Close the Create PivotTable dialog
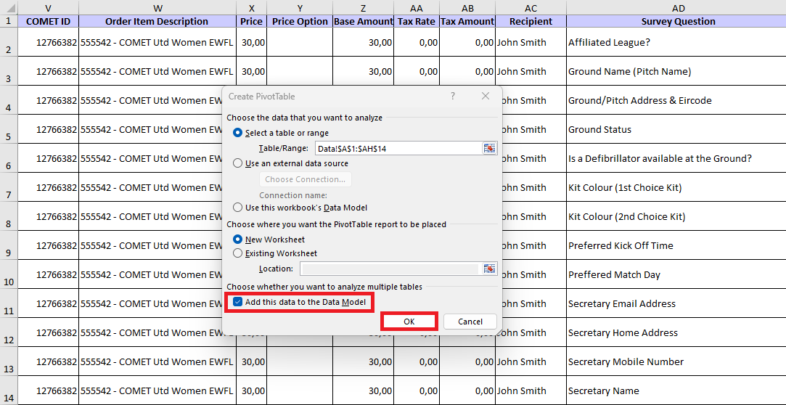This screenshot has height=405, width=786. point(486,97)
